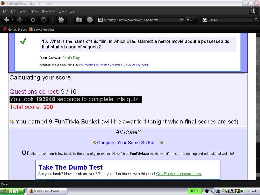Click the Done status bar text

click(5, 184)
